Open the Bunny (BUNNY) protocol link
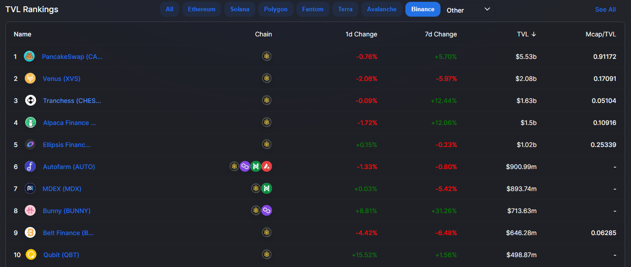631x267 pixels. (67, 211)
